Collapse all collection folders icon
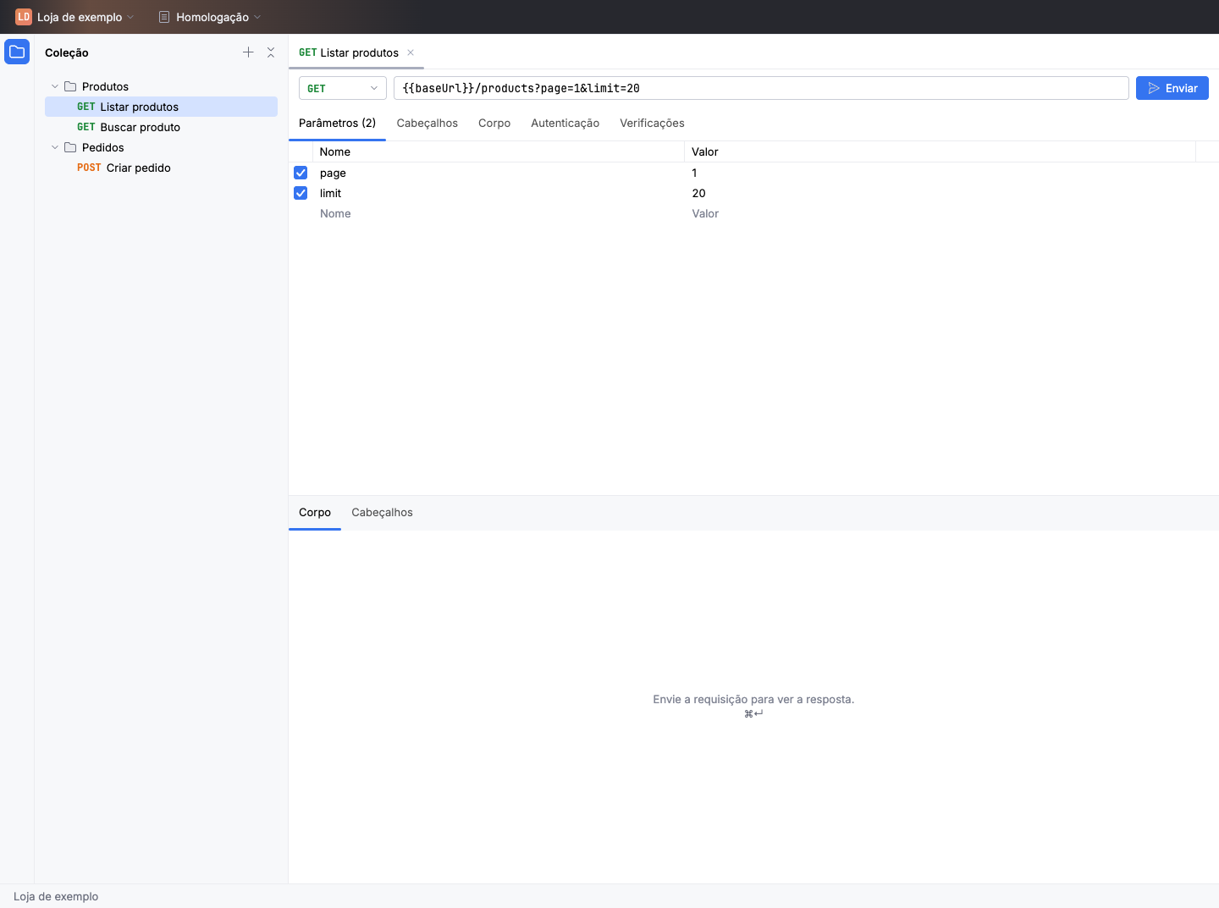The width and height of the screenshot is (1219, 908). click(x=271, y=52)
